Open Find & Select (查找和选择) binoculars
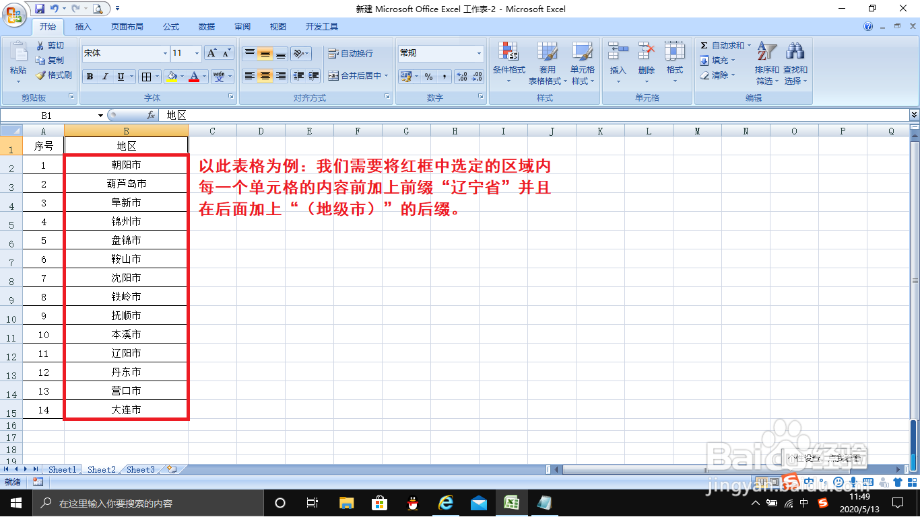This screenshot has width=920, height=517. [x=795, y=63]
